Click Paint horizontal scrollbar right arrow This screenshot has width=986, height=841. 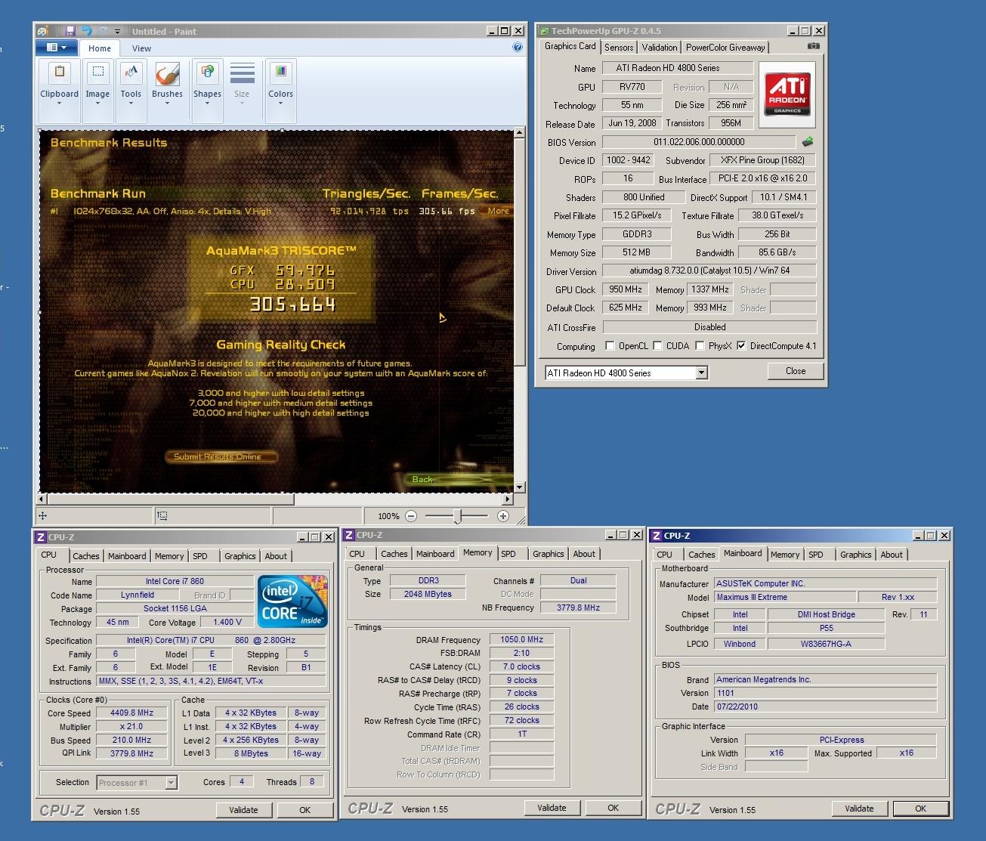[x=507, y=499]
